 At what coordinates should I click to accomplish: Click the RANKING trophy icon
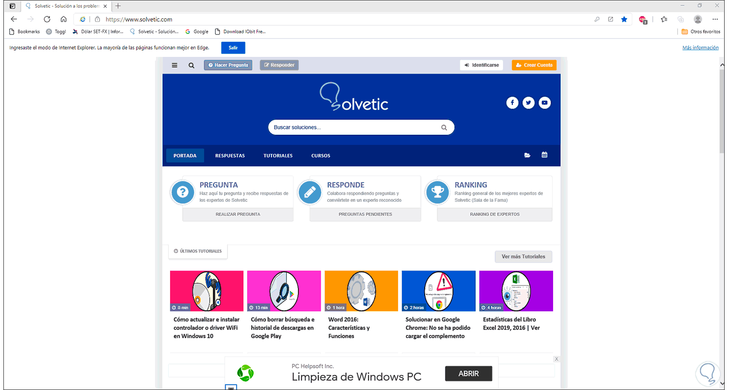(x=437, y=193)
